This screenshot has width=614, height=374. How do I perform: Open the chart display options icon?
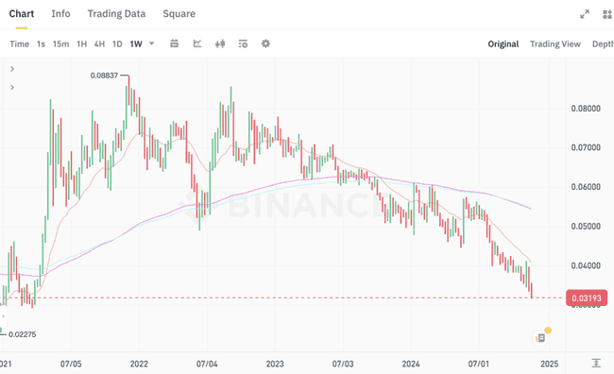click(243, 43)
